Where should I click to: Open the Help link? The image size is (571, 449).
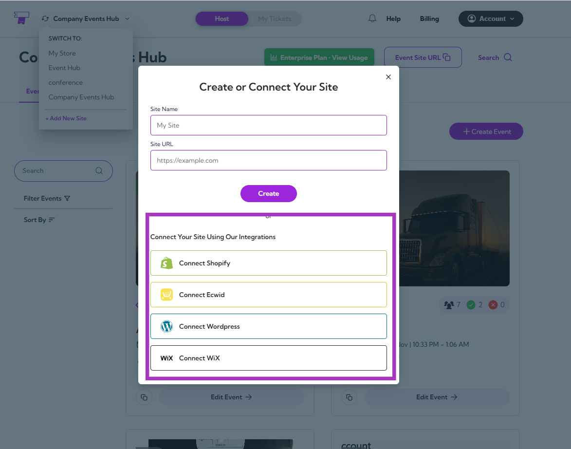[393, 19]
